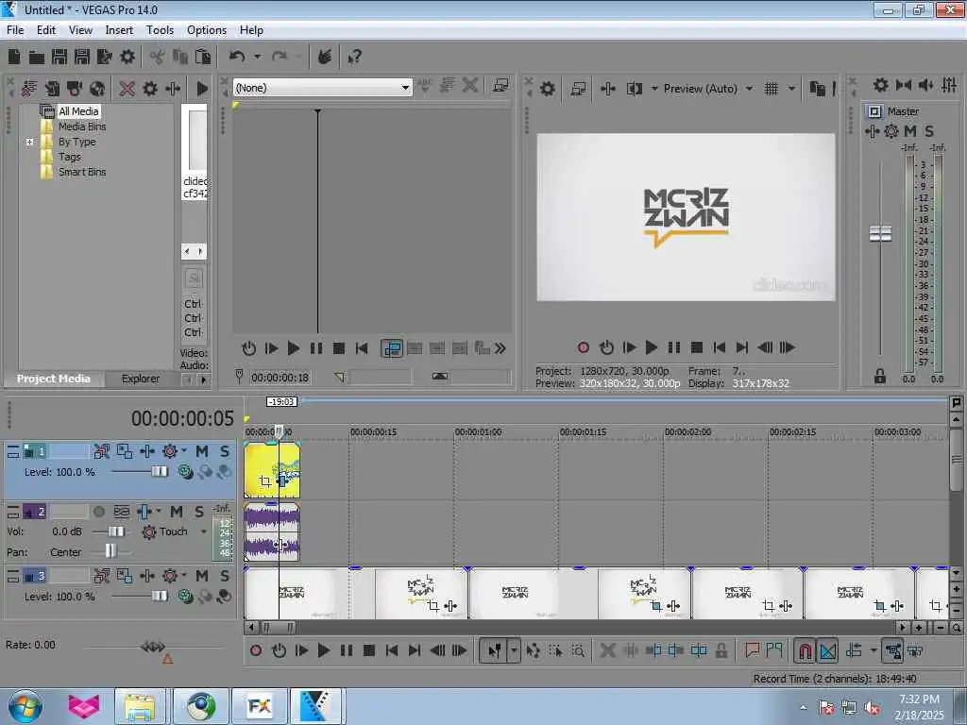
Task: Solo audio track 2
Action: tap(199, 512)
